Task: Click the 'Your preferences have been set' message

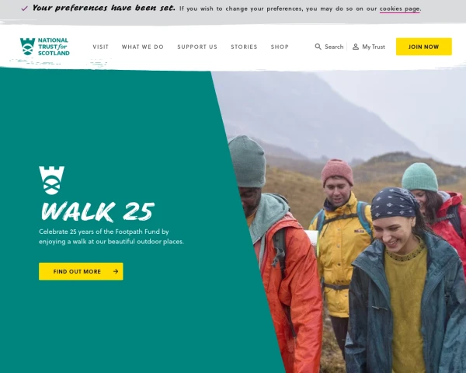Action: [104, 8]
